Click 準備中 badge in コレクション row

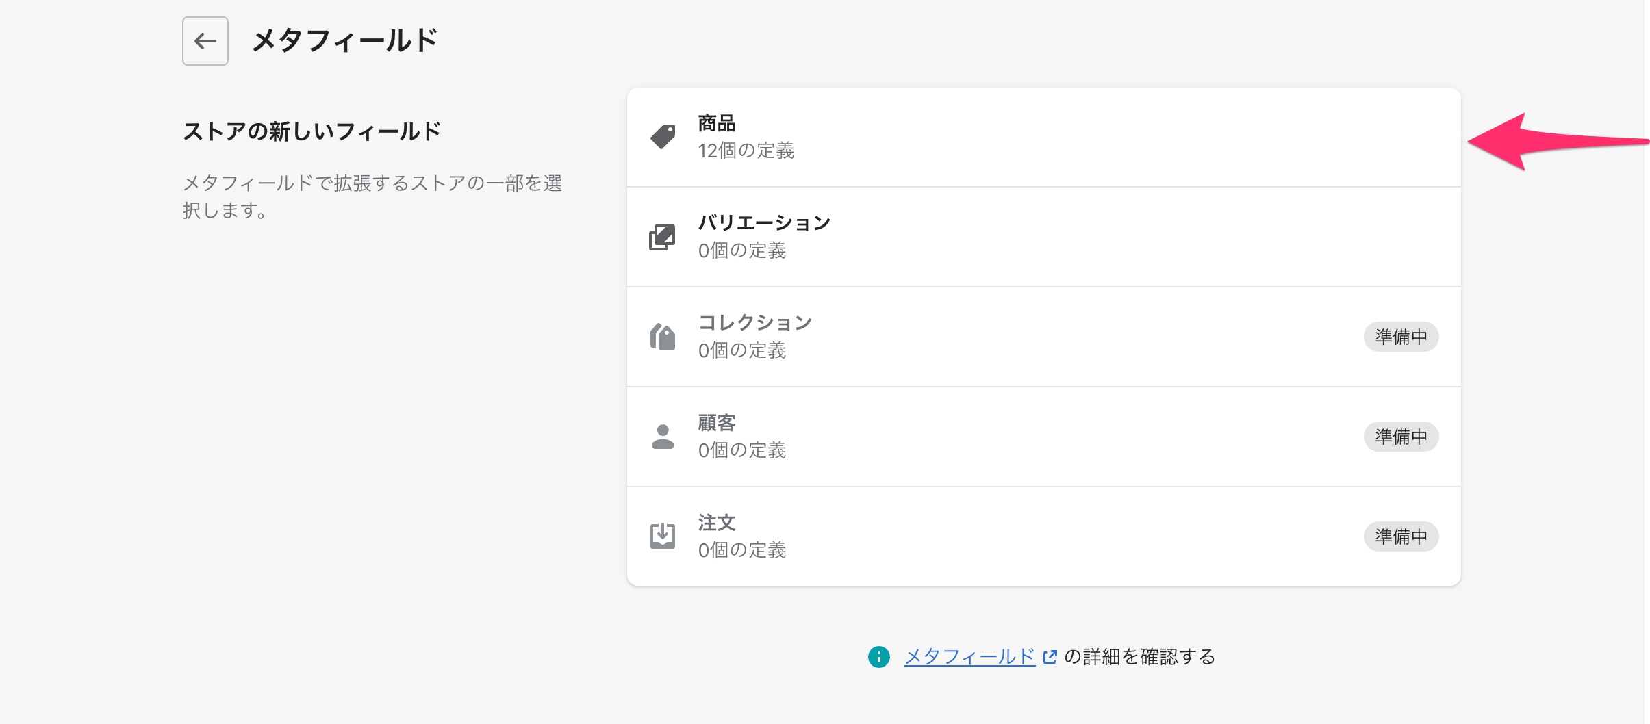click(1401, 337)
